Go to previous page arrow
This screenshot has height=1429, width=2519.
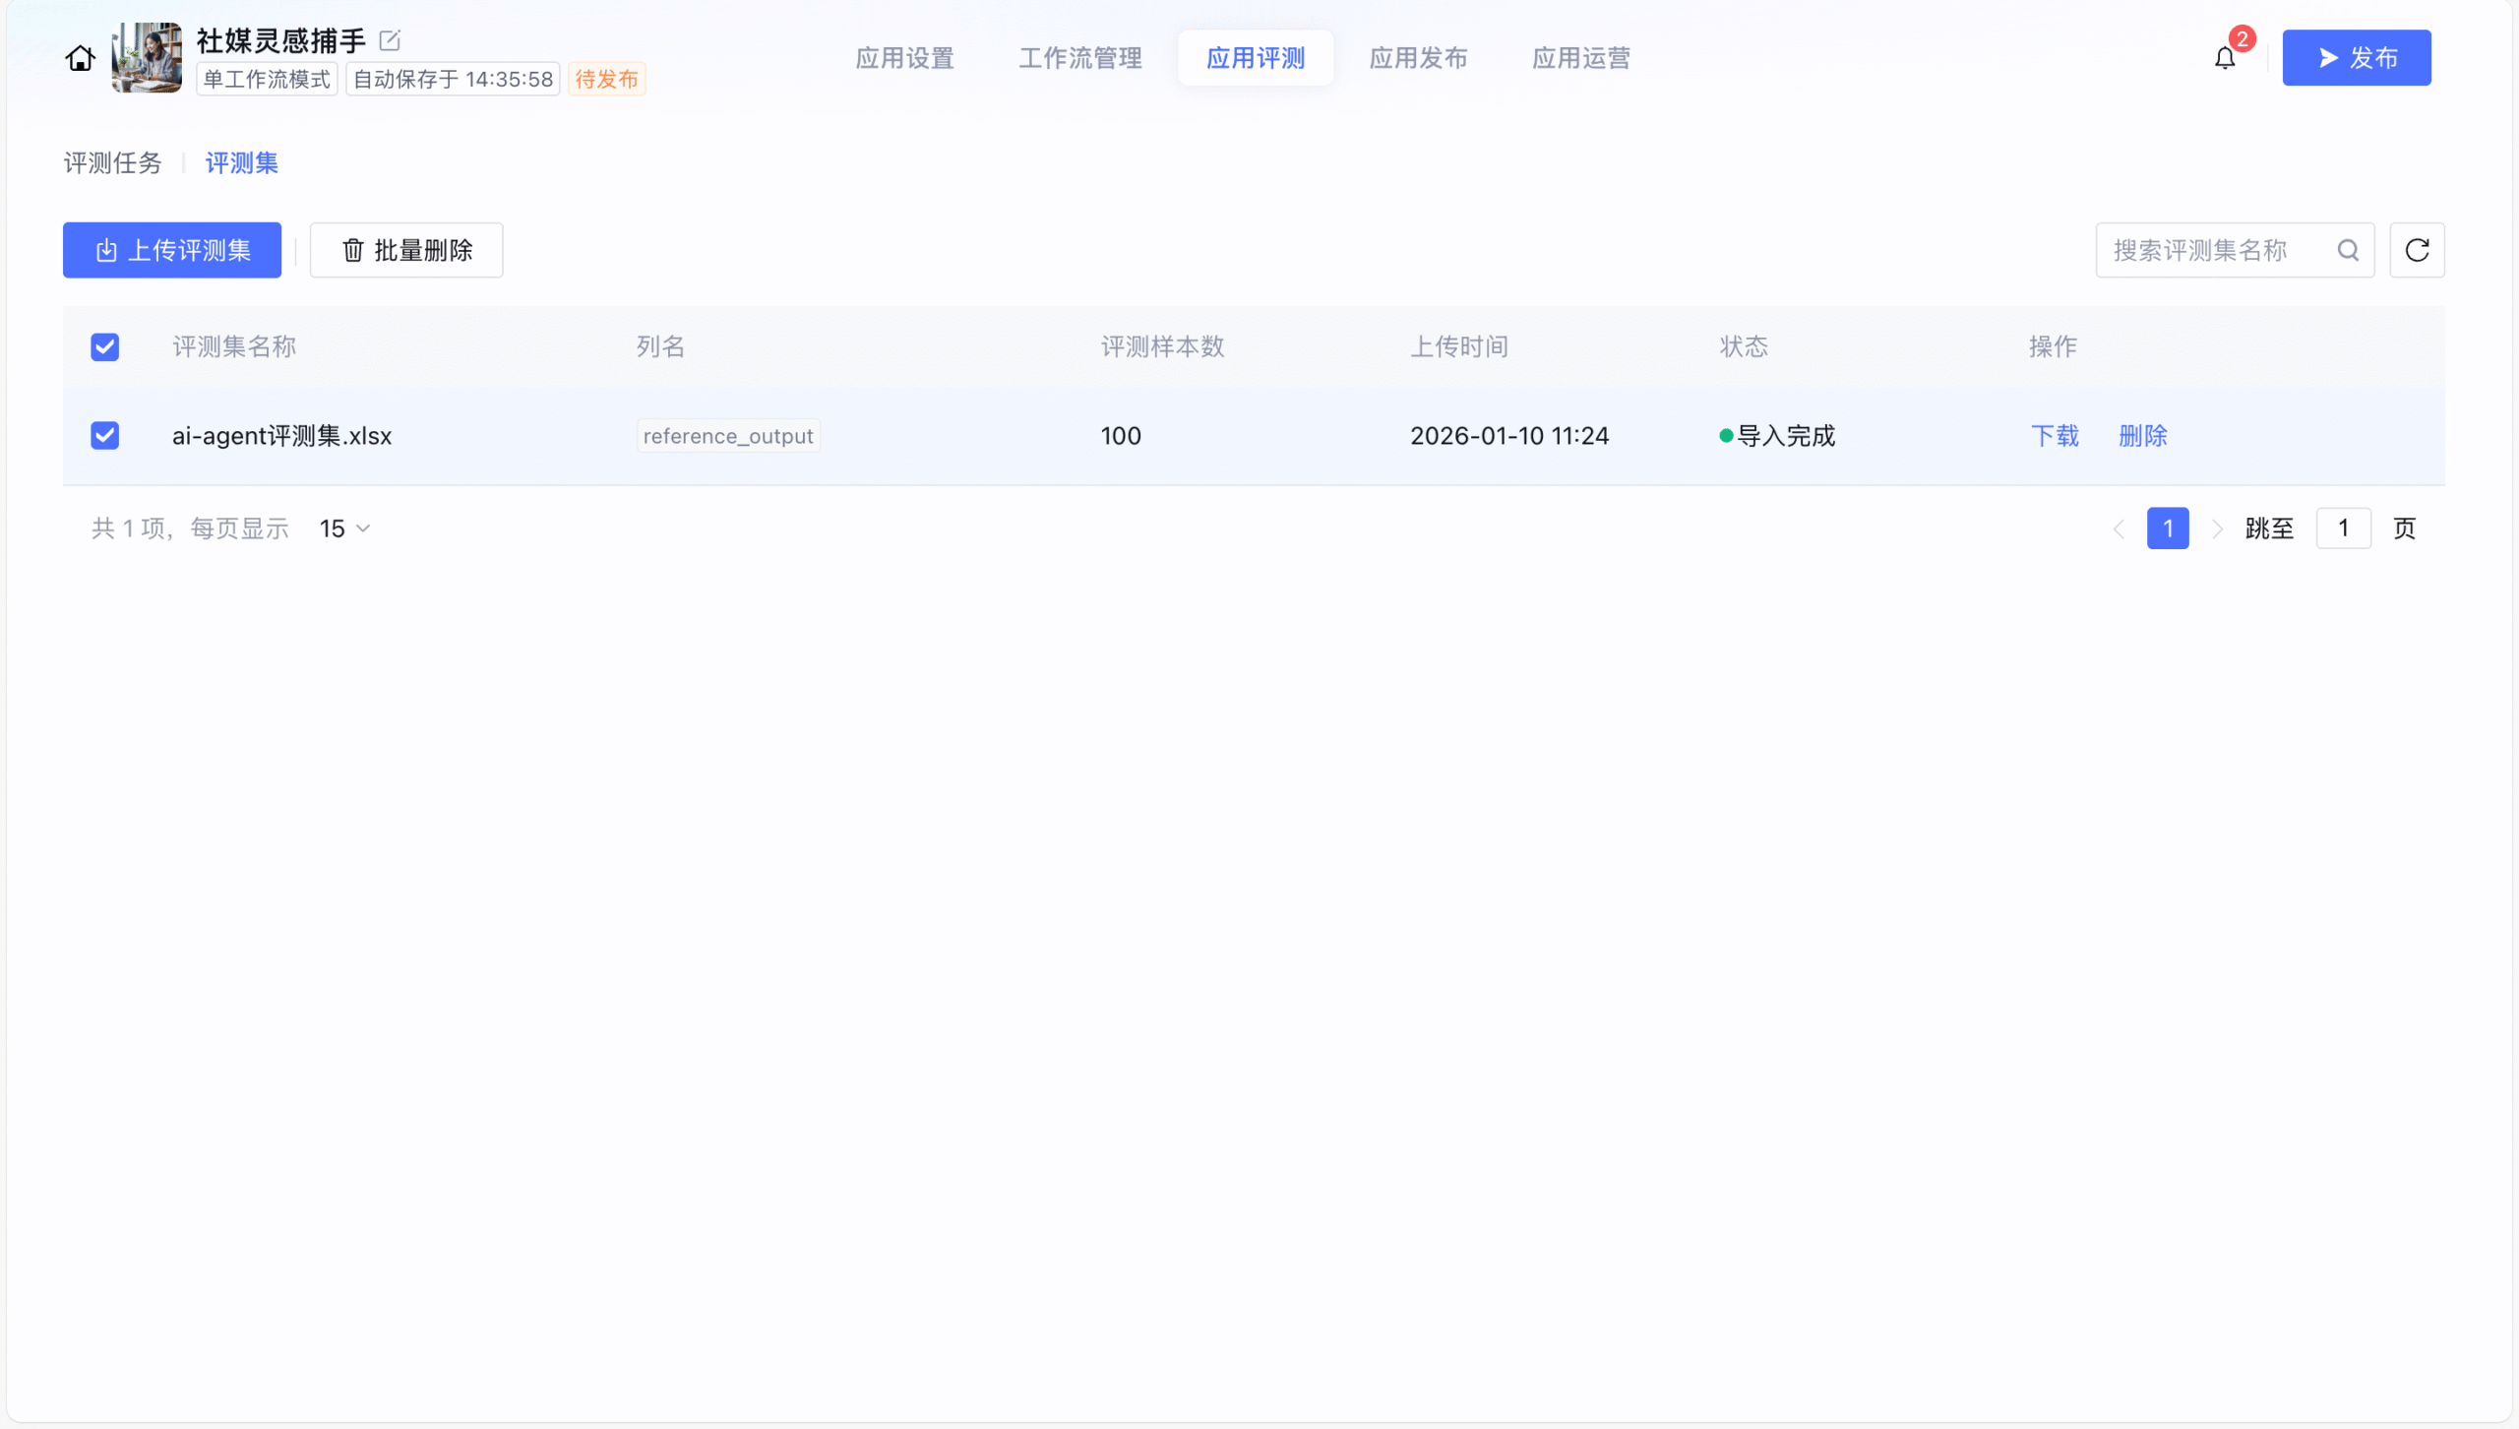tap(2119, 529)
